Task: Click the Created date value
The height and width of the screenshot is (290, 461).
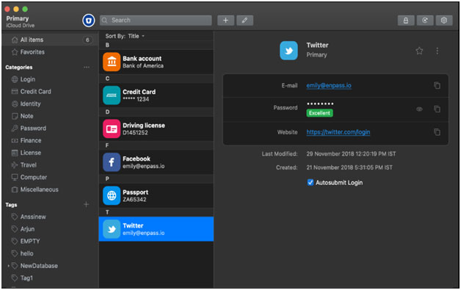Action: pos(349,167)
